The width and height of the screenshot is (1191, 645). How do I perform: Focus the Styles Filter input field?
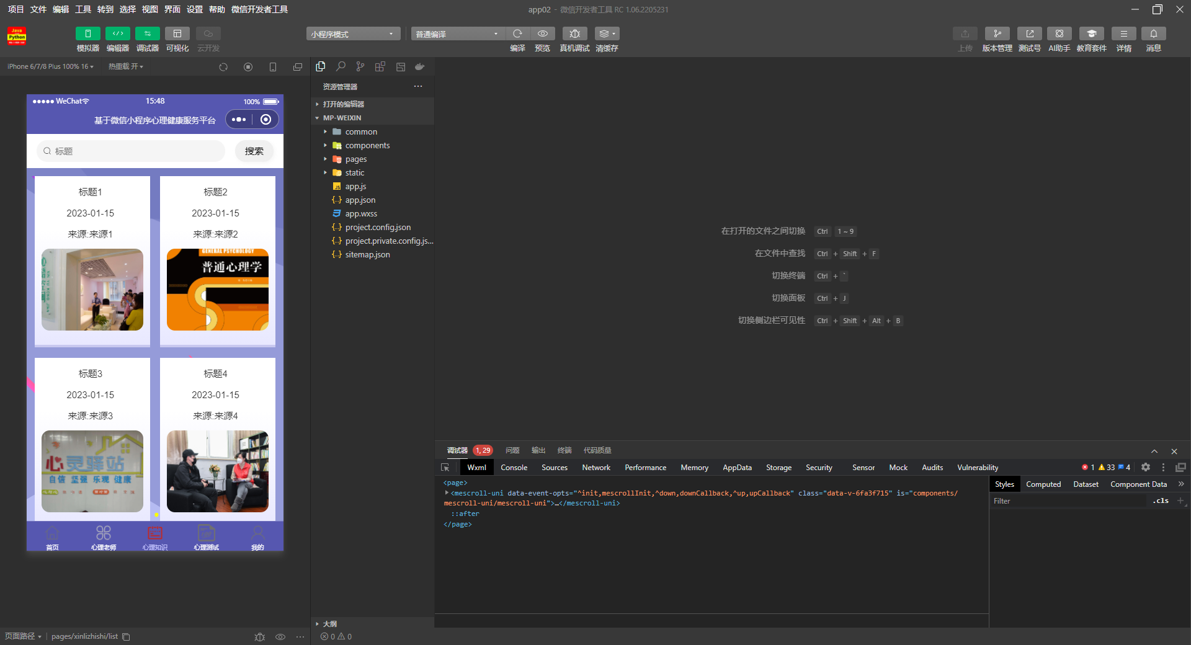[1068, 500]
